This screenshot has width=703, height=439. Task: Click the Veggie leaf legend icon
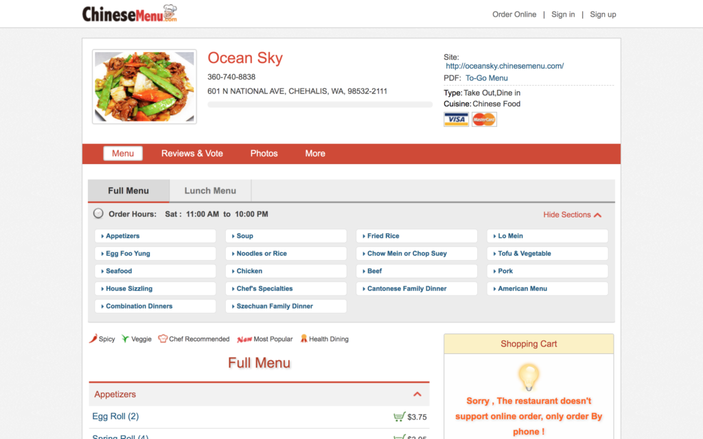(x=125, y=339)
